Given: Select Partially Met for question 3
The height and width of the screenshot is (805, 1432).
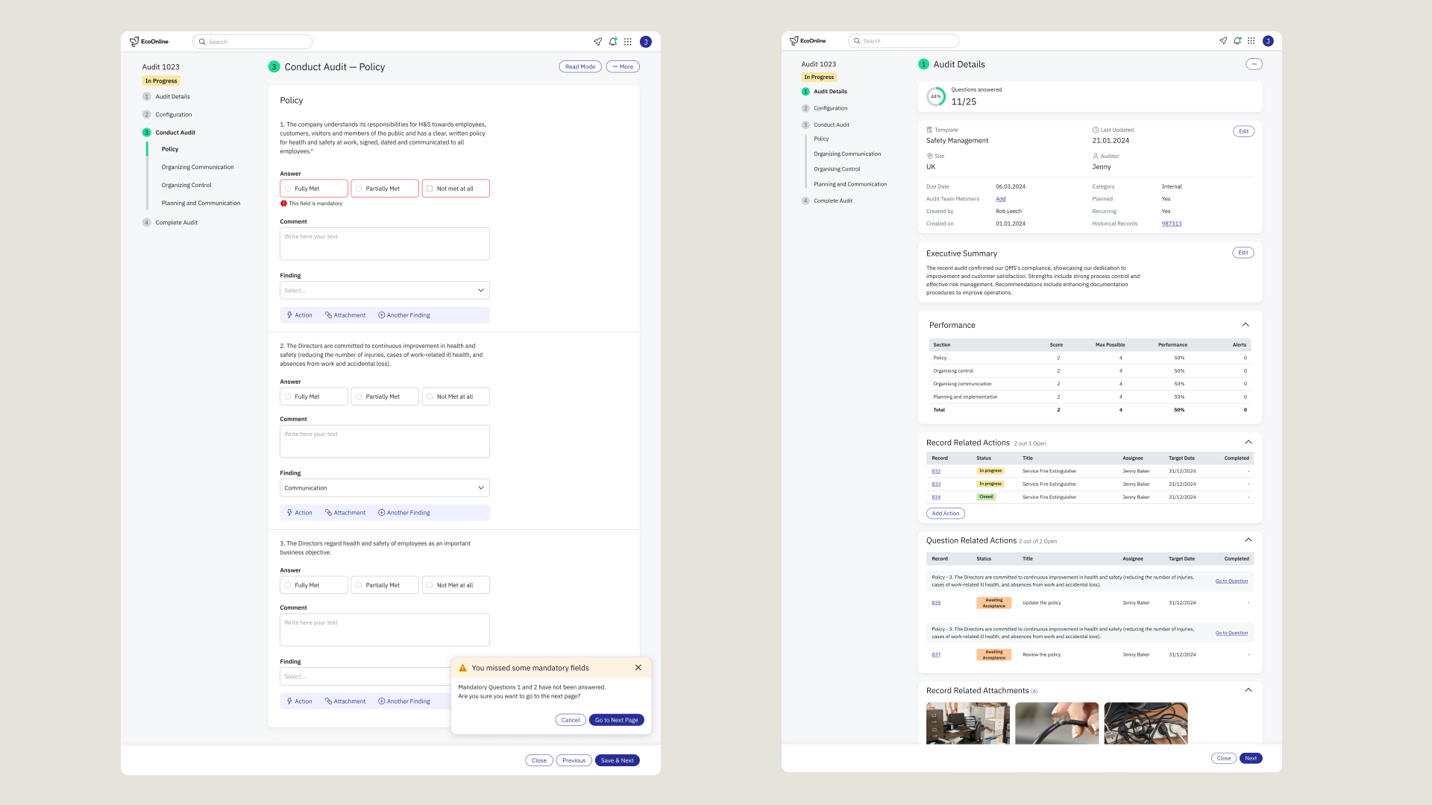Looking at the screenshot, I should pyautogui.click(x=385, y=585).
